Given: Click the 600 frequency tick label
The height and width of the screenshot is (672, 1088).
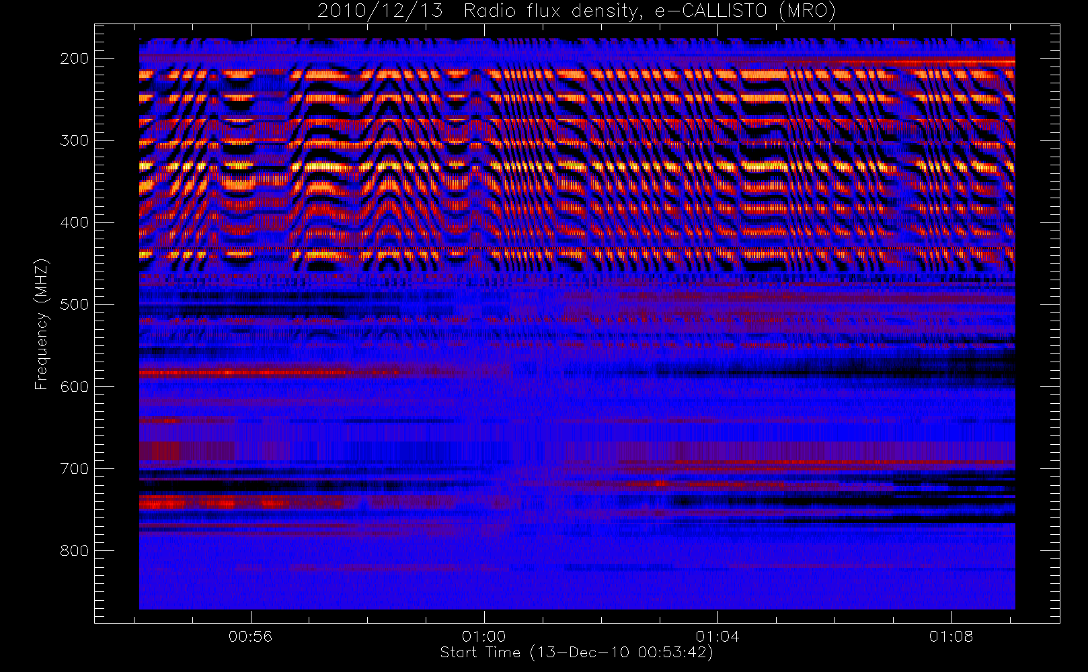Looking at the screenshot, I should (x=74, y=386).
